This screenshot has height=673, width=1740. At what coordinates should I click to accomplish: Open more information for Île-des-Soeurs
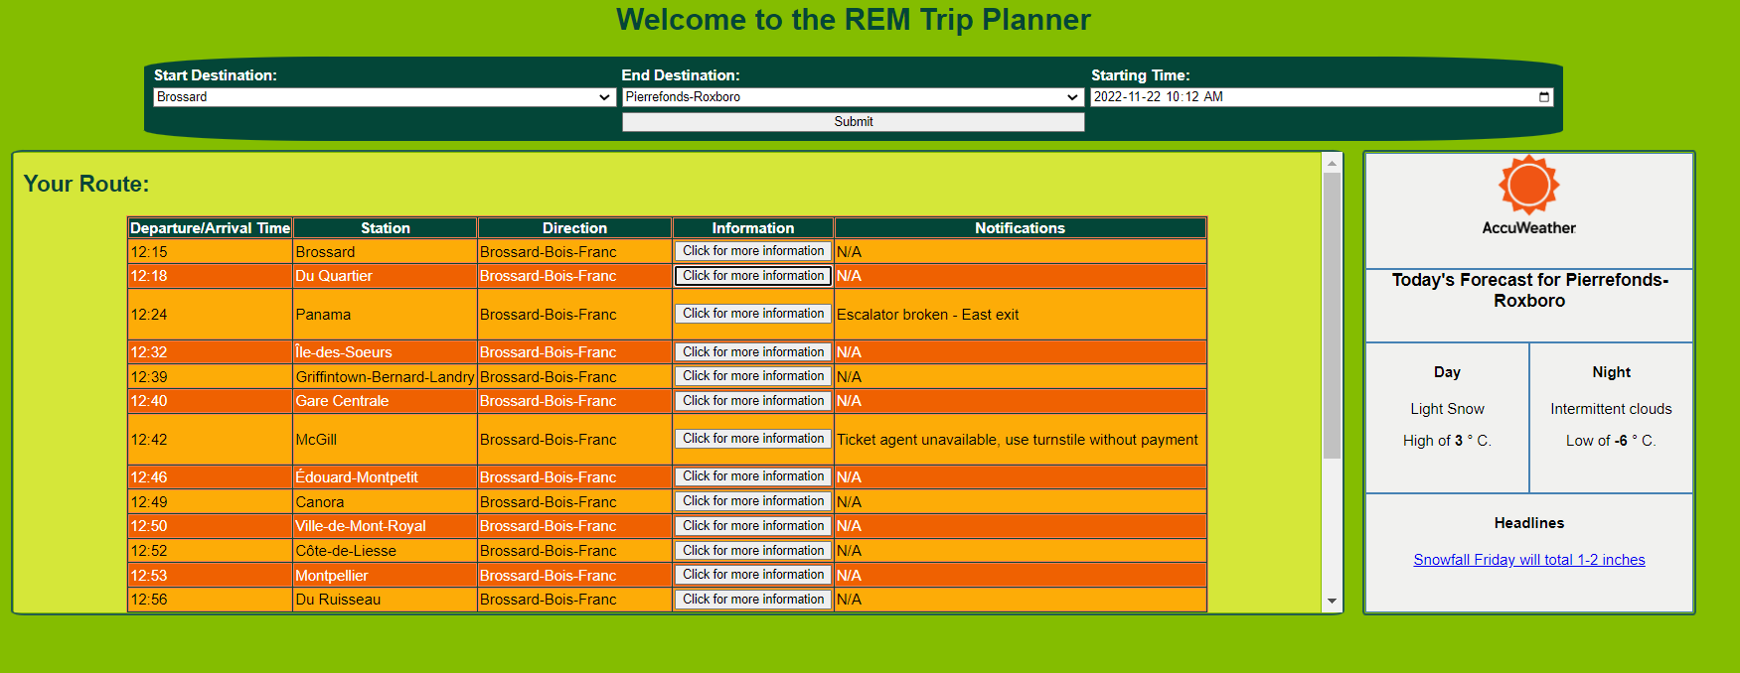tap(752, 352)
